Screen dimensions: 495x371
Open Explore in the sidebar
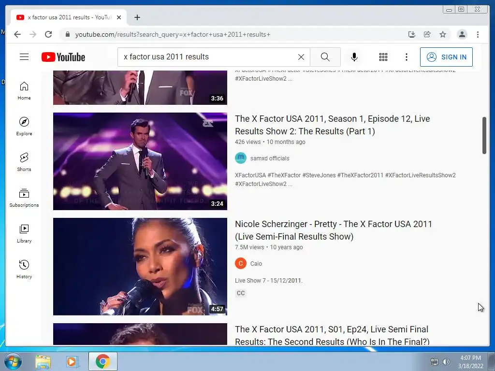[24, 127]
